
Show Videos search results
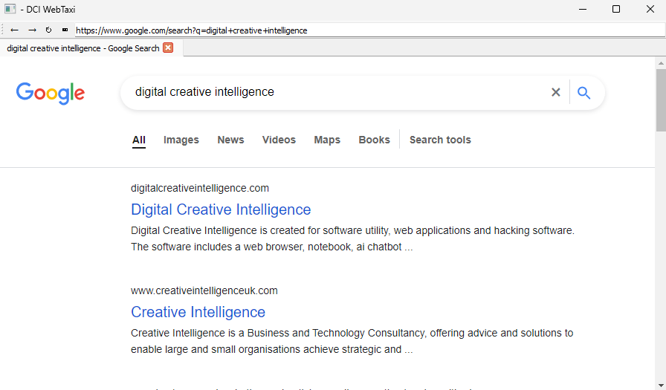(x=279, y=140)
